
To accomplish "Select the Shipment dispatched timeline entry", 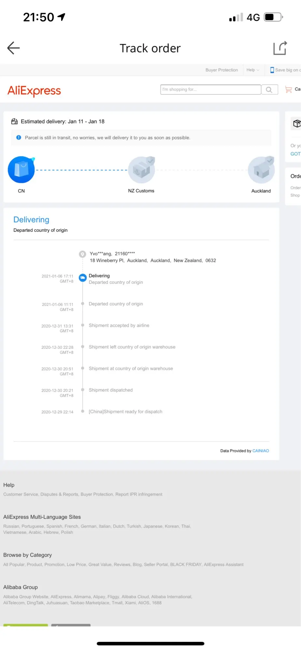I will pyautogui.click(x=111, y=390).
